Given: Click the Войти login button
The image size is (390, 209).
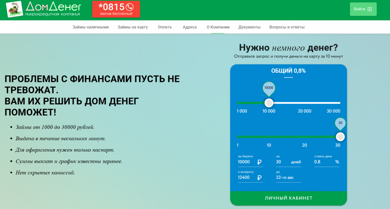Looking at the screenshot, I should 363,9.
